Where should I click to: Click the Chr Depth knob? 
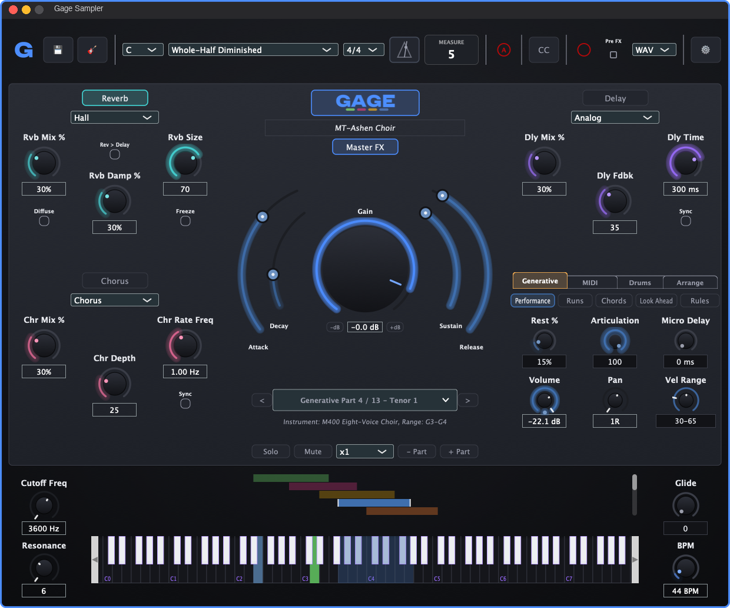(114, 384)
